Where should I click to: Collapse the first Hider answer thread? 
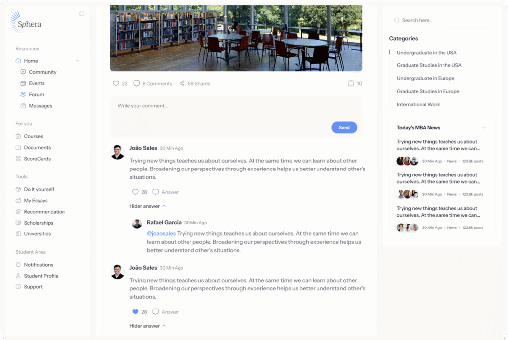point(148,206)
